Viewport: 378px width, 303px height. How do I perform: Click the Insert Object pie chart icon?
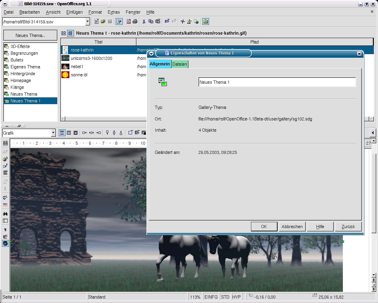5,159
